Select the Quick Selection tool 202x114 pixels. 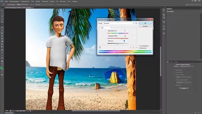pyautogui.click(x=2, y=19)
